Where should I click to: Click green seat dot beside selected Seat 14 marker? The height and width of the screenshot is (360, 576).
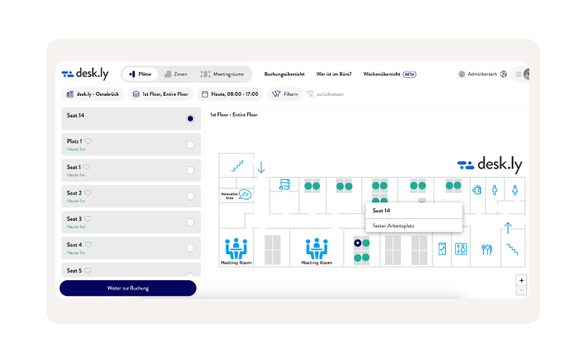[x=366, y=243]
